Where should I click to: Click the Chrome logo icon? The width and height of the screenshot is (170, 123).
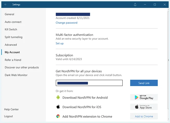(58, 116)
